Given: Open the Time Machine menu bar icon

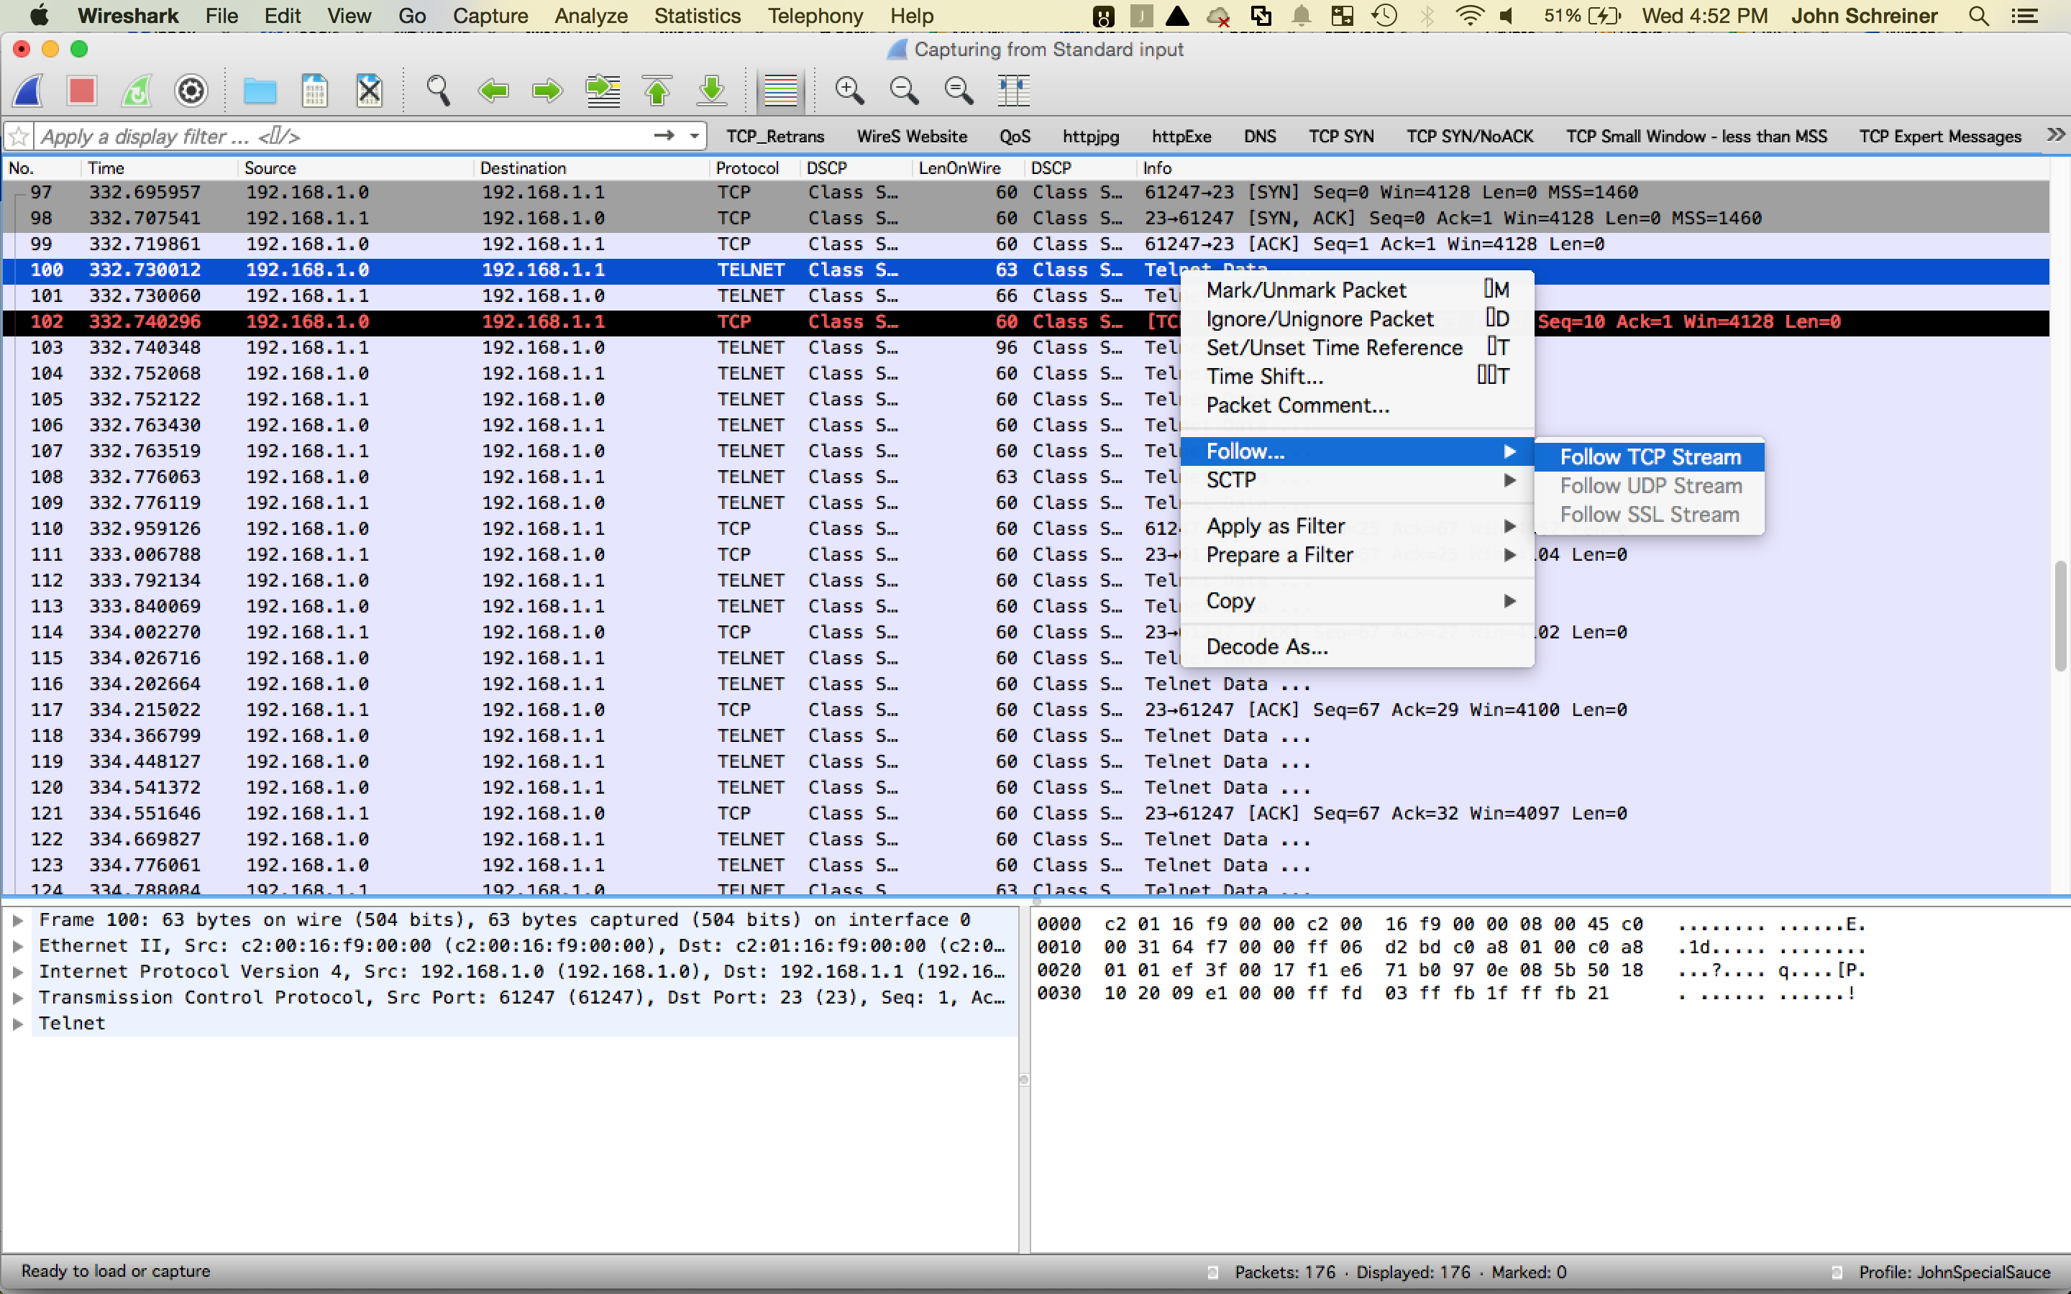Looking at the screenshot, I should click(1384, 15).
